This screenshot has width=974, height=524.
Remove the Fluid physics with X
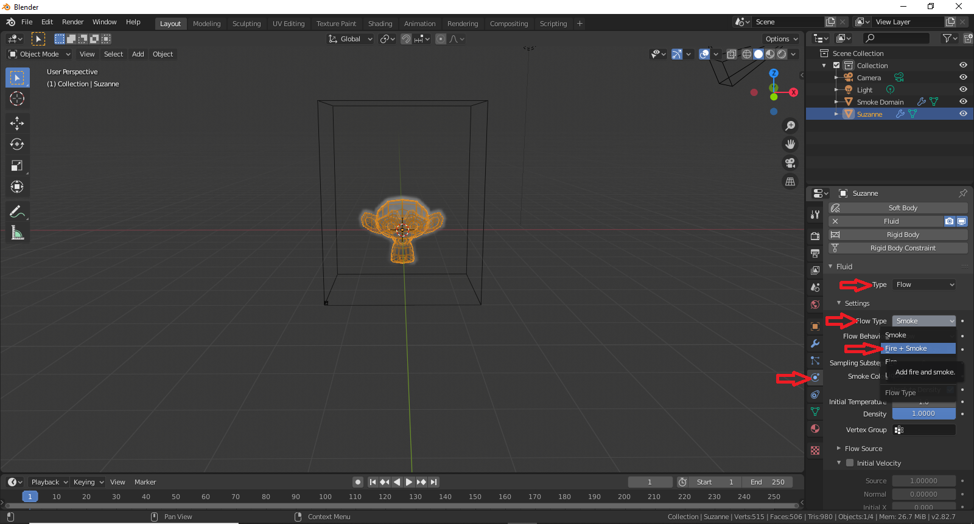835,221
